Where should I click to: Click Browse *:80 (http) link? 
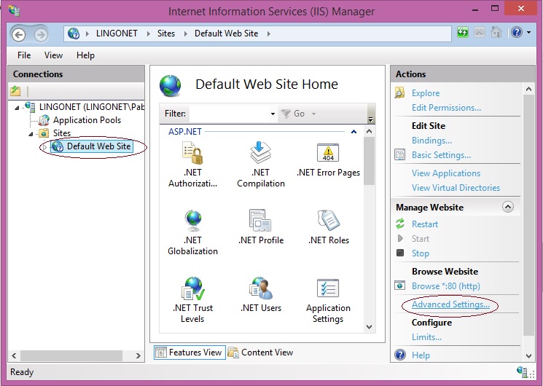446,286
